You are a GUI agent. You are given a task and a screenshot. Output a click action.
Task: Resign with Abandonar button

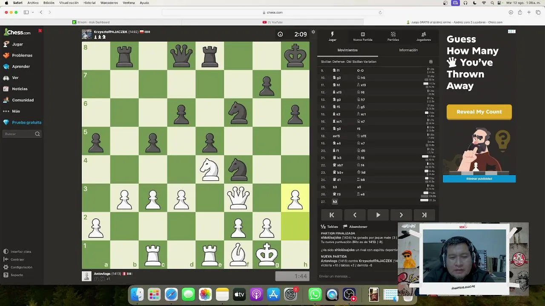click(355, 227)
